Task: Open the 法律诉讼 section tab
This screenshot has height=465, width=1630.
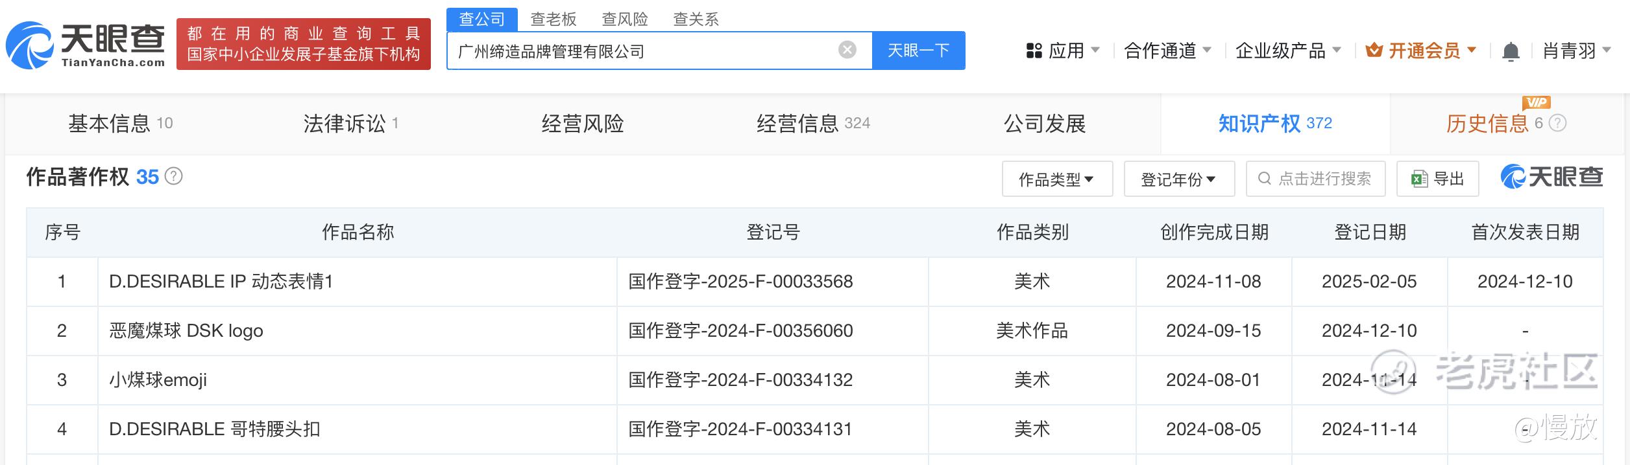Action: click(x=351, y=123)
